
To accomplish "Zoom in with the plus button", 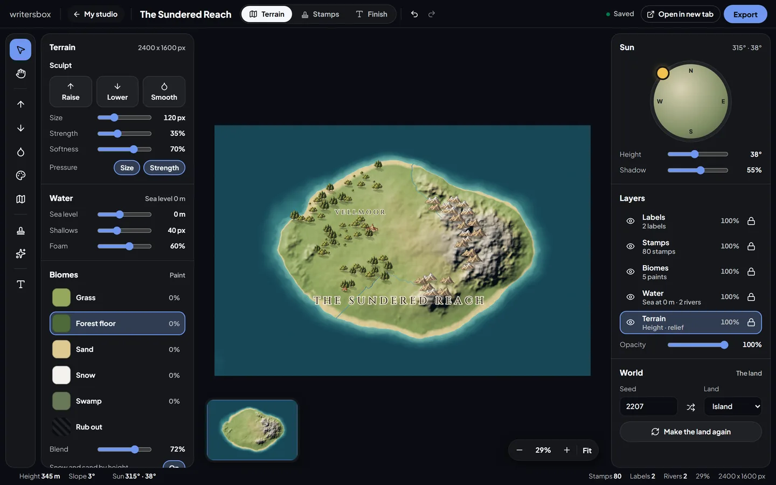I will pyautogui.click(x=567, y=451).
